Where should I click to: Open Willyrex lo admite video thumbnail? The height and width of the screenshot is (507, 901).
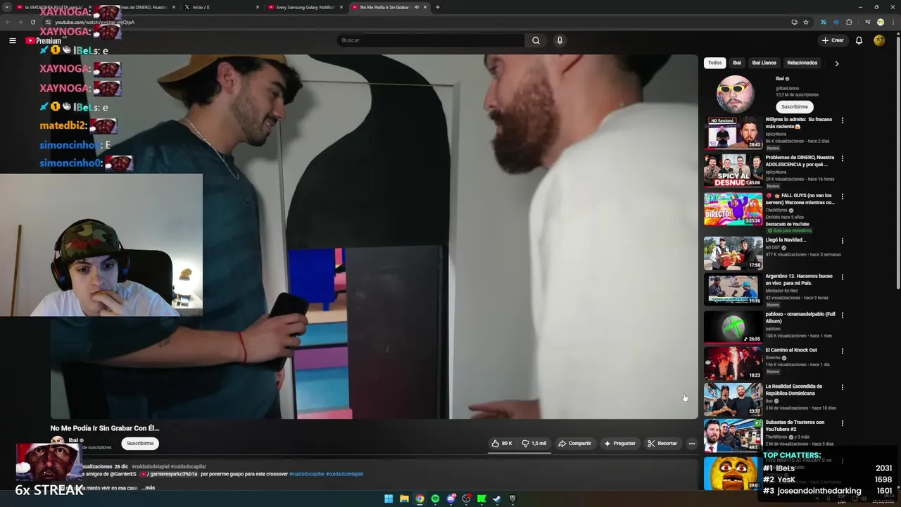(733, 132)
